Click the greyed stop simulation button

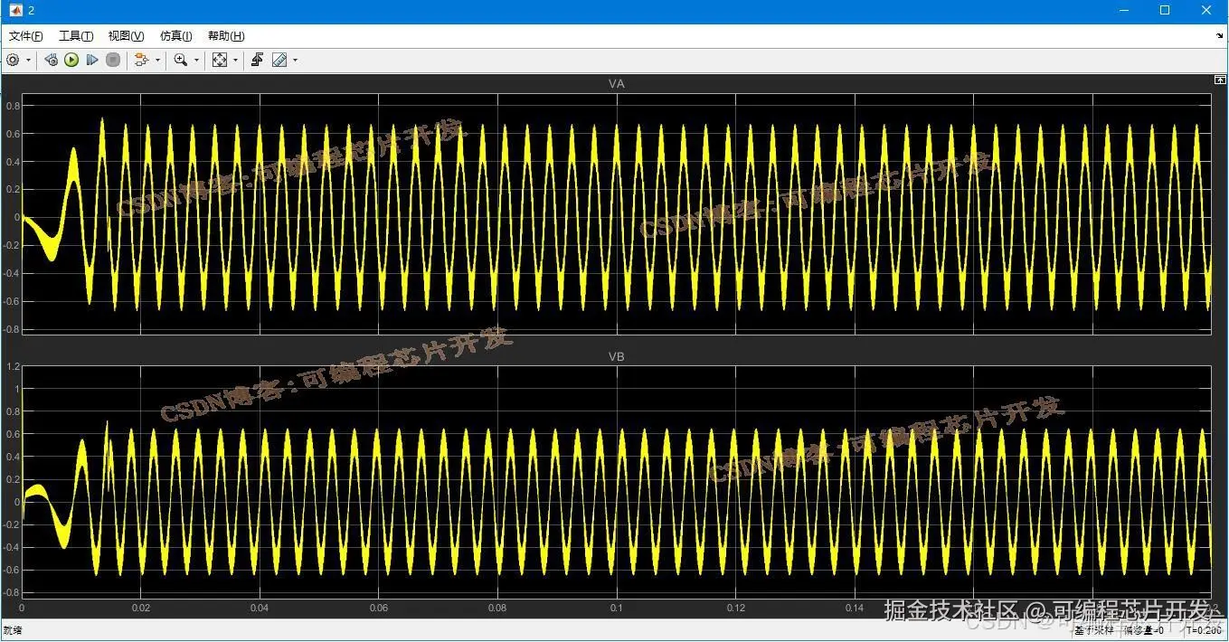[x=113, y=60]
